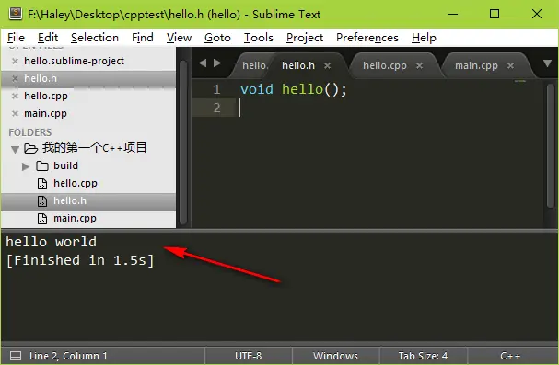Select hello.h under the project folder

tap(70, 201)
